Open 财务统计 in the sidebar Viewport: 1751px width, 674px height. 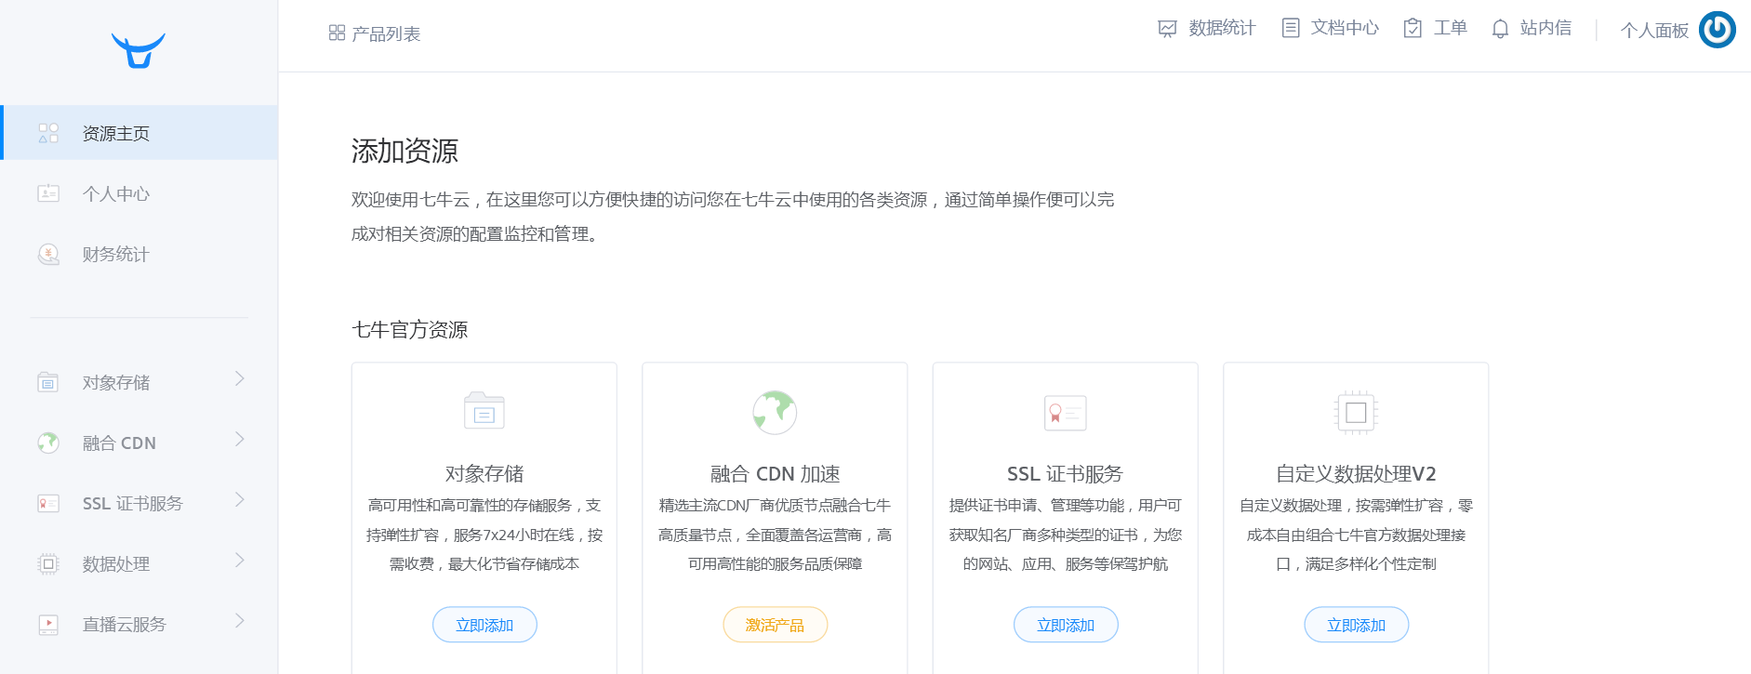click(139, 254)
